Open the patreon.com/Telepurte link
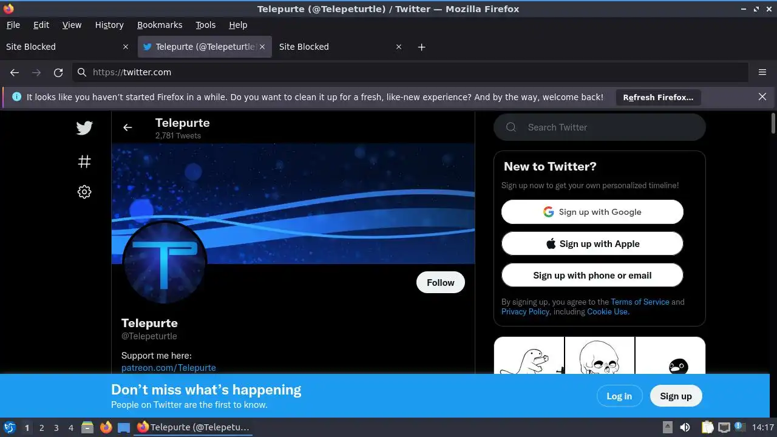 169,368
